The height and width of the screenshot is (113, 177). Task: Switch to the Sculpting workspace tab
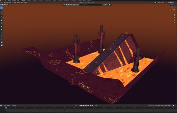[x=35, y=1]
